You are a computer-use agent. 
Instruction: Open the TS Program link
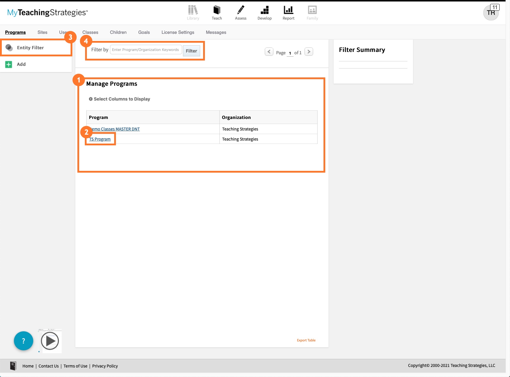100,139
